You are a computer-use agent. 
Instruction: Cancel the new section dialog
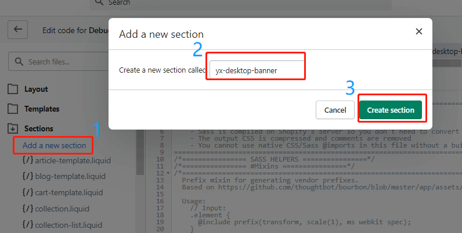coord(335,110)
